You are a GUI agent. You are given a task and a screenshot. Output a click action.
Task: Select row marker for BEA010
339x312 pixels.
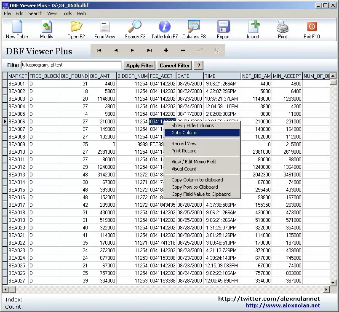point(5,152)
